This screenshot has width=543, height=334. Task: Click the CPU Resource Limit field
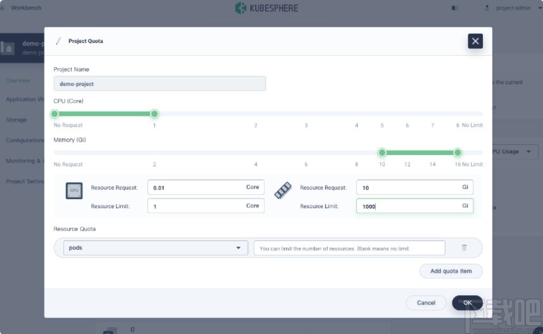click(x=206, y=206)
